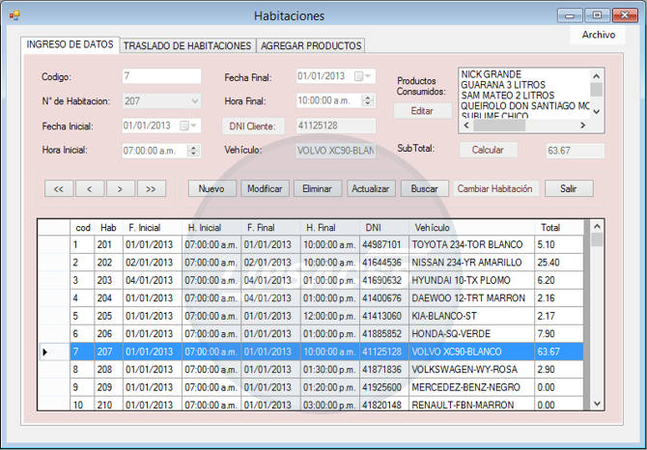Select the NISSAN 234-YR AMARILLO cell
Screen dimensions: 647x450
[471, 263]
